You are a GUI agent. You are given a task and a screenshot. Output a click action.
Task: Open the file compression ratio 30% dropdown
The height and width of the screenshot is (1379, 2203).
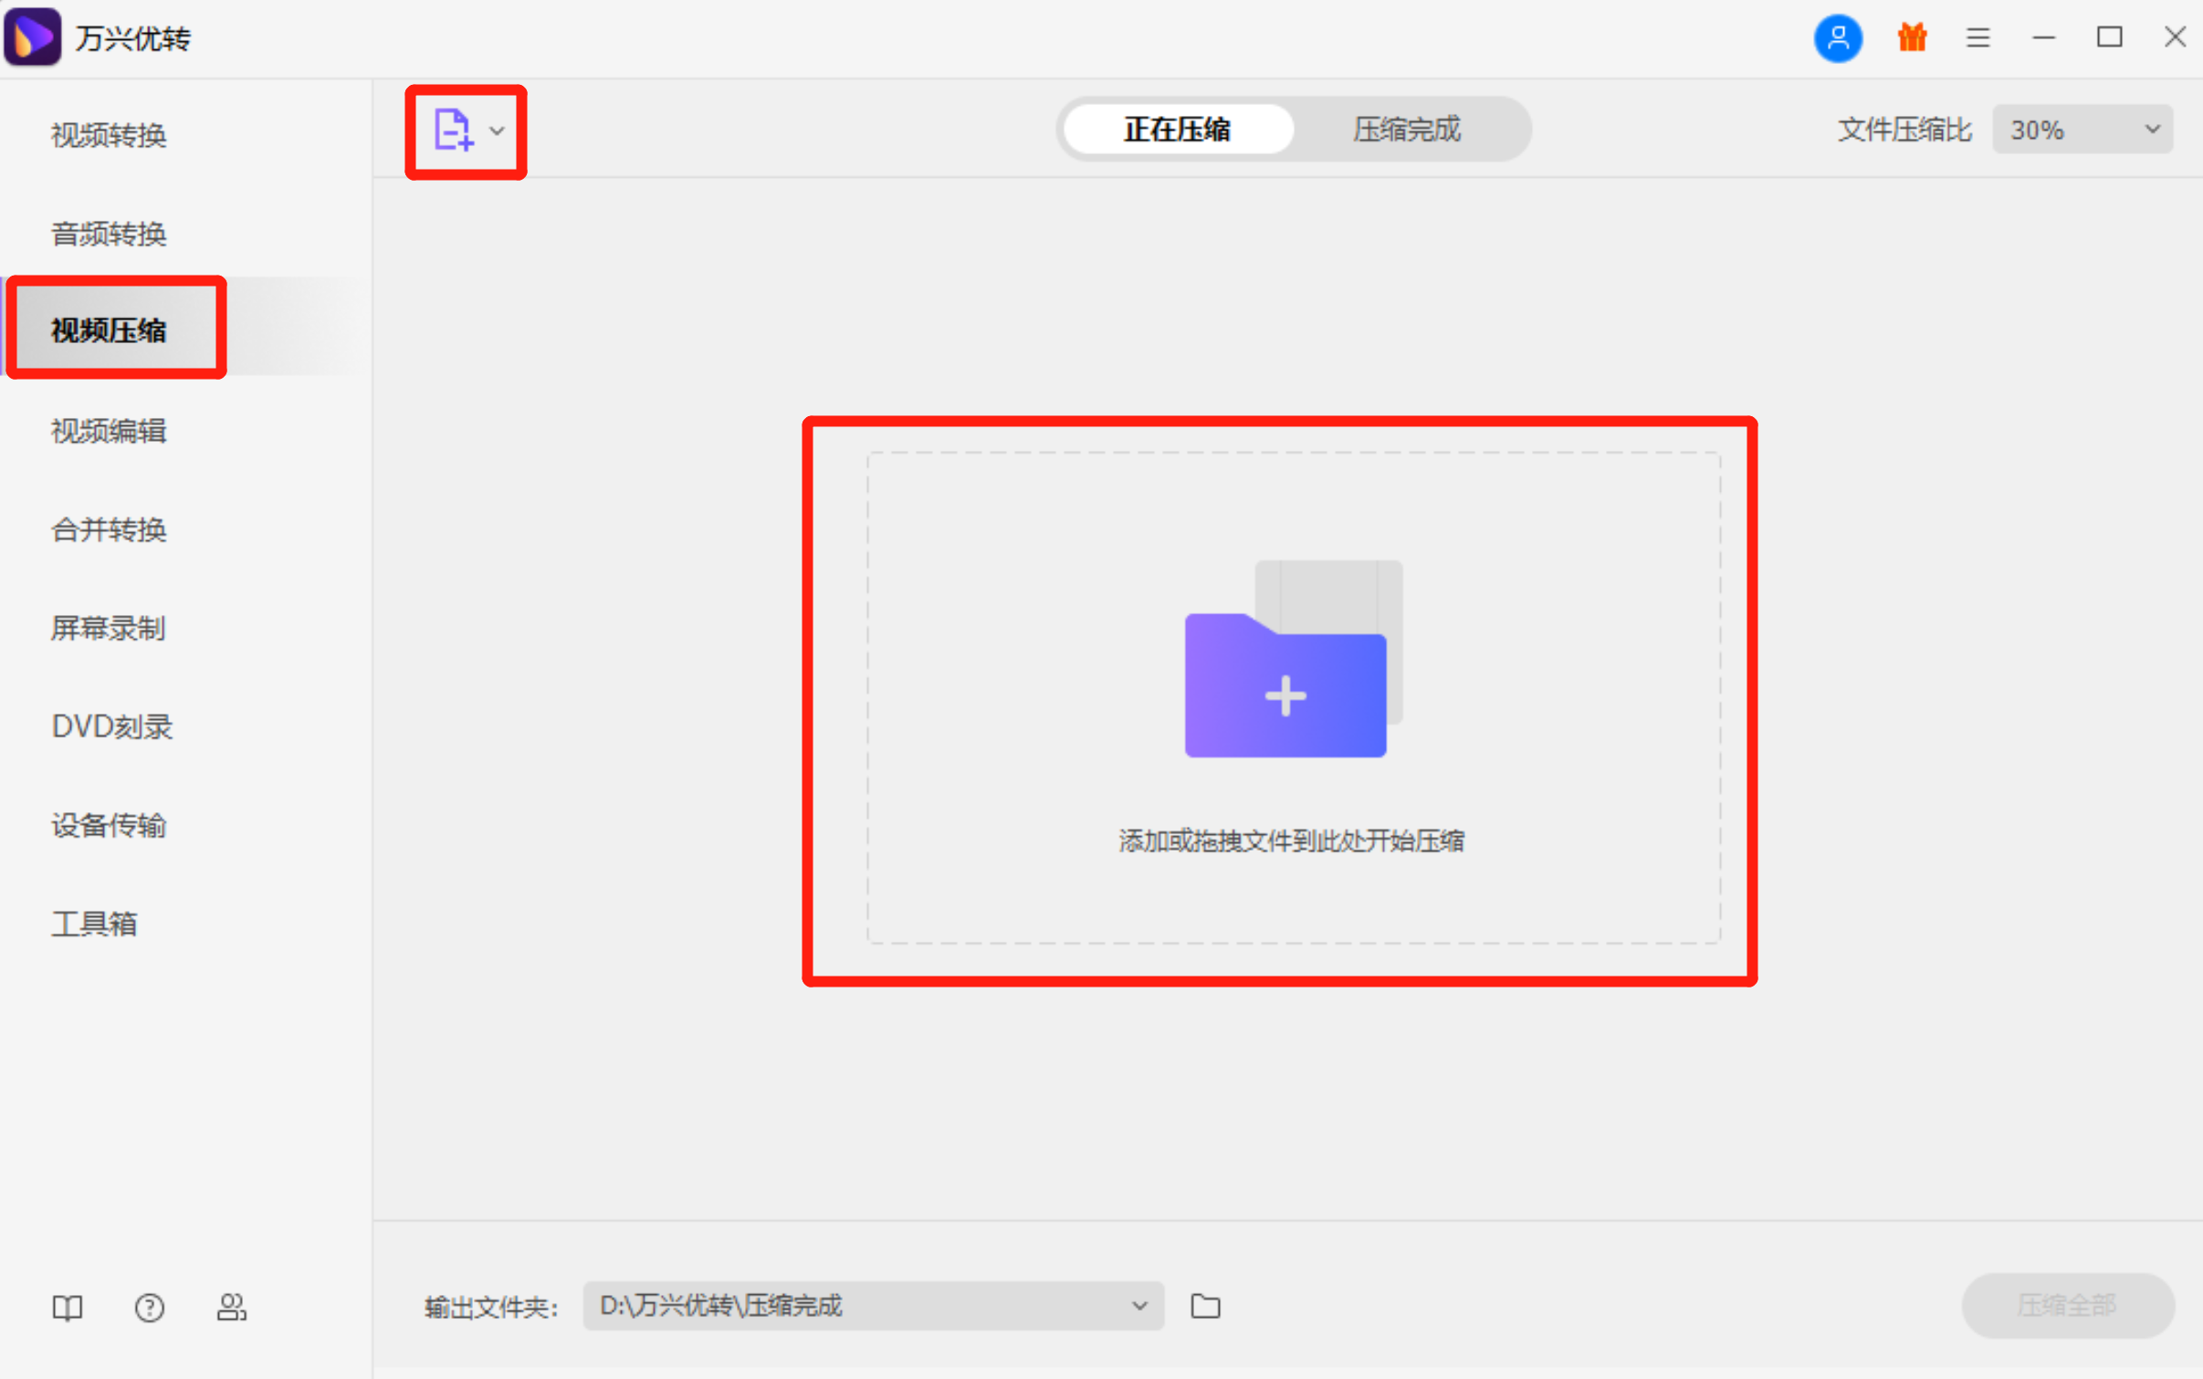[2082, 129]
